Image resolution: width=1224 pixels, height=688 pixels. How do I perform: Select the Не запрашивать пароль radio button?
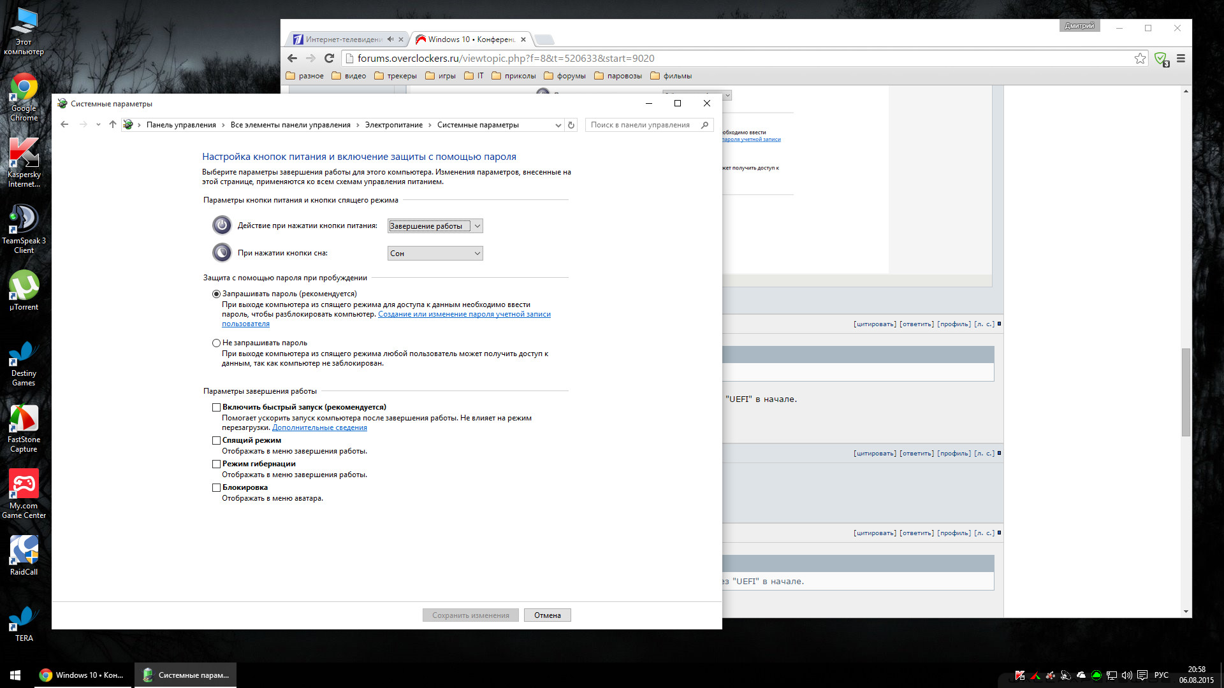pyautogui.click(x=217, y=343)
